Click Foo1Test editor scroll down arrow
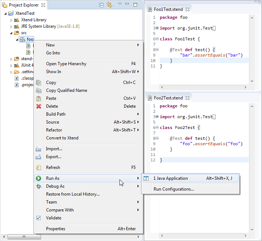Viewport: 262px width, 241px height. coord(252,81)
